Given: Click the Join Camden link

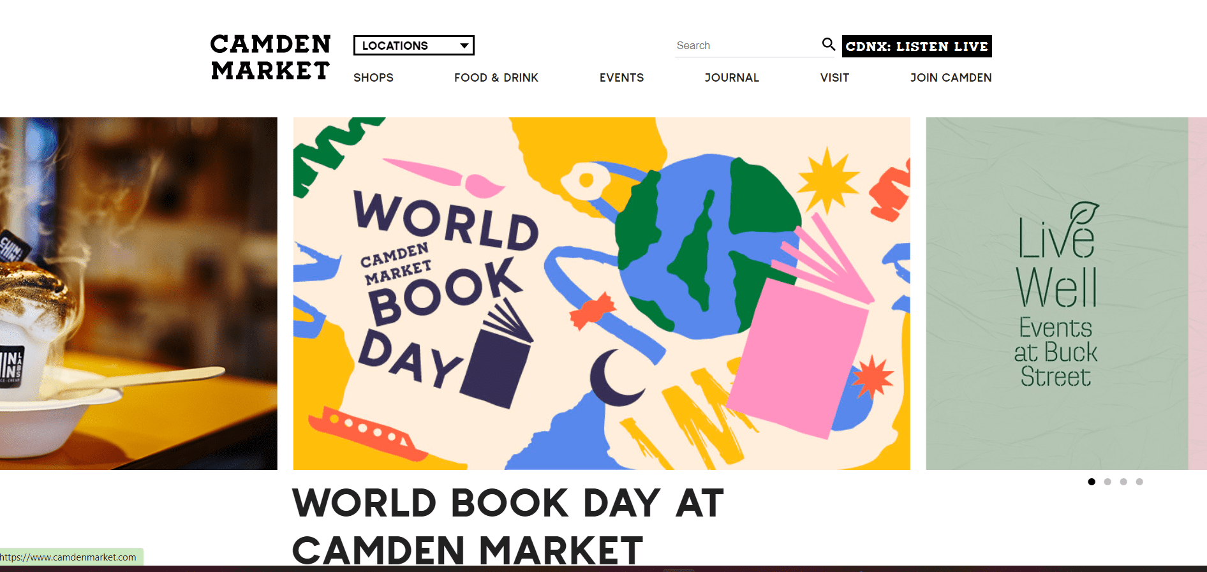Looking at the screenshot, I should (951, 78).
